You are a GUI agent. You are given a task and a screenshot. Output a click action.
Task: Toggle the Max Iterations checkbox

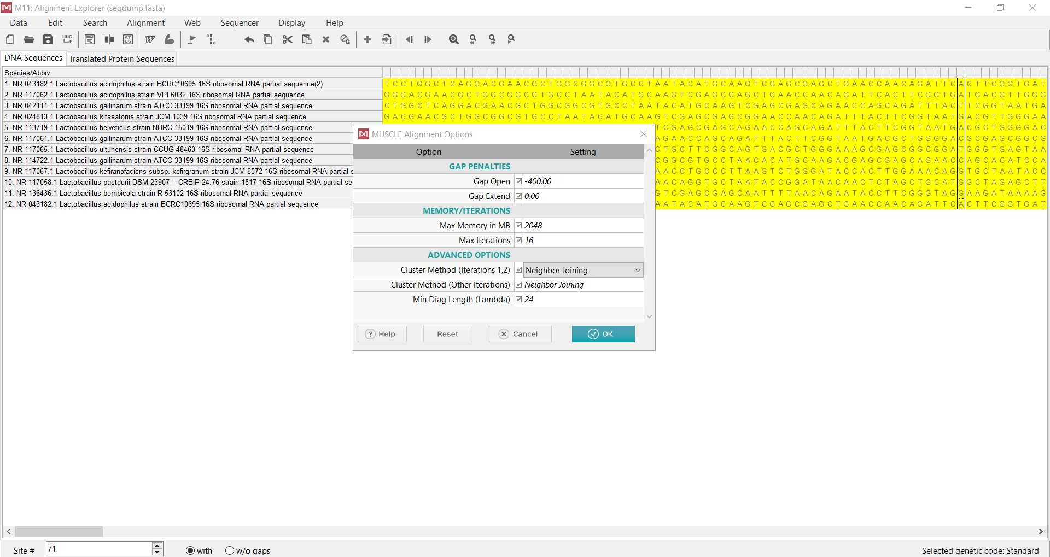[518, 240]
